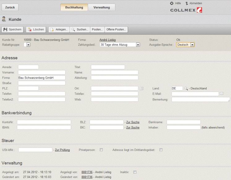Click the Collmex logo
The image size is (231, 180).
(x=186, y=10)
